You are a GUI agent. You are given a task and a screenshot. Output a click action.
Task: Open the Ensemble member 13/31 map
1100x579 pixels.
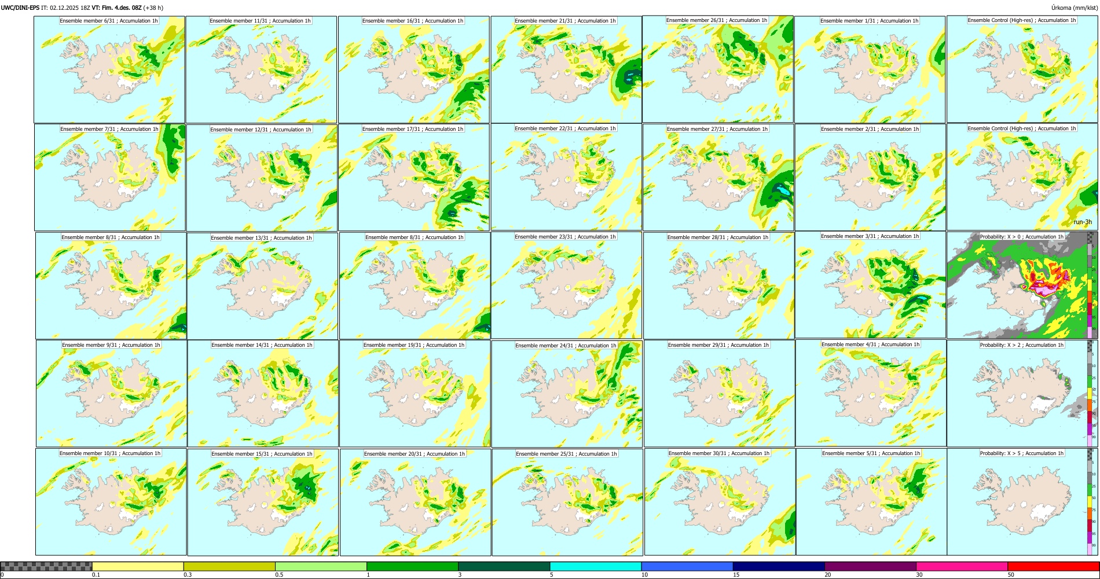point(262,286)
